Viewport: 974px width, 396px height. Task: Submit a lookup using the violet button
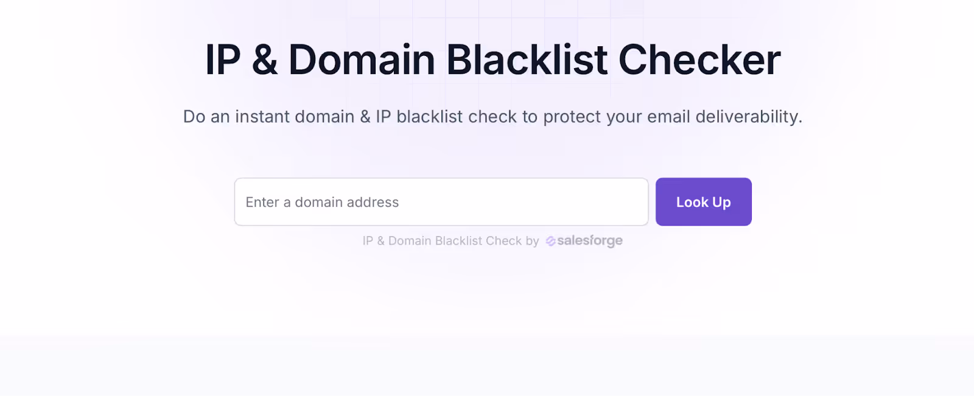tap(703, 201)
